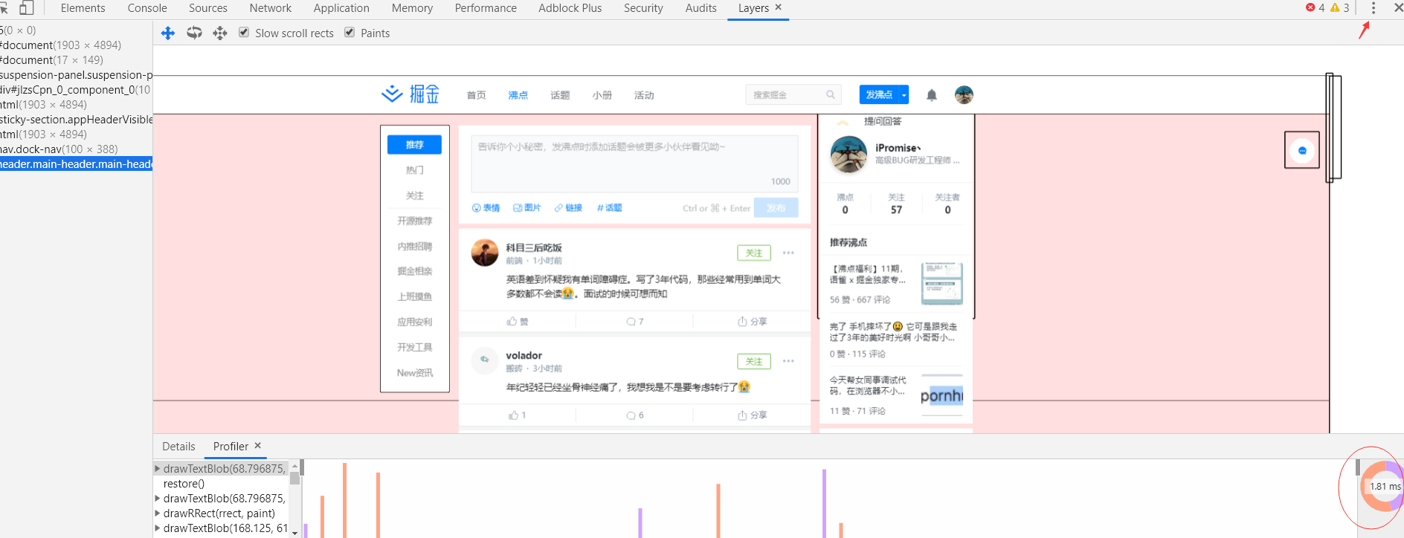Toggle the Paints checkbox
This screenshot has height=538, width=1404.
(350, 33)
